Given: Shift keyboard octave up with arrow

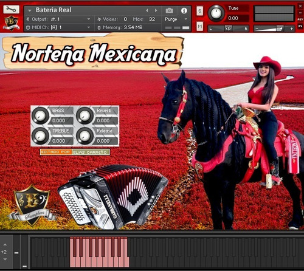Looking at the screenshot, I should click(x=5, y=245).
